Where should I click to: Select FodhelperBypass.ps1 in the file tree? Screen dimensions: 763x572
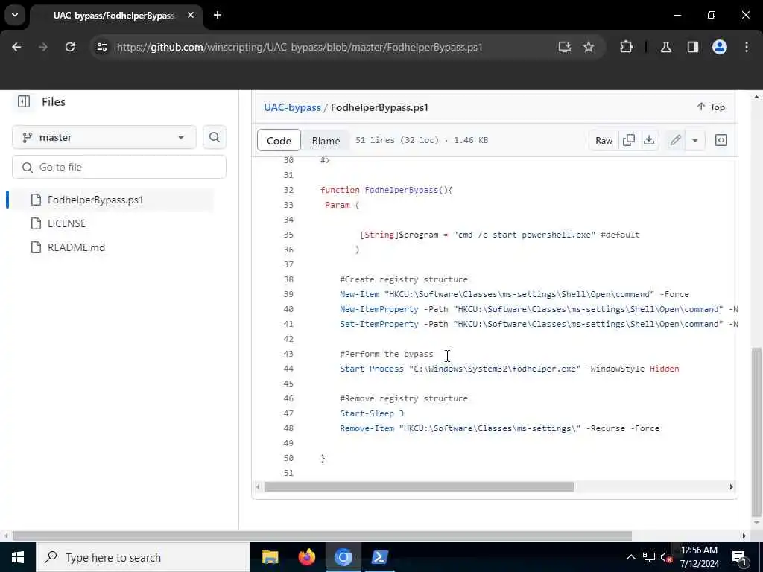[x=111, y=200]
